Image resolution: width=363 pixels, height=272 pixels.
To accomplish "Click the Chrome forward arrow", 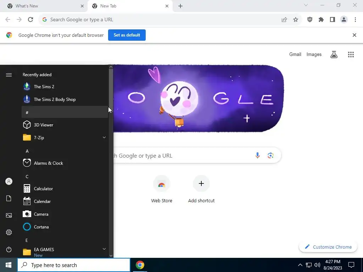I will [19, 20].
